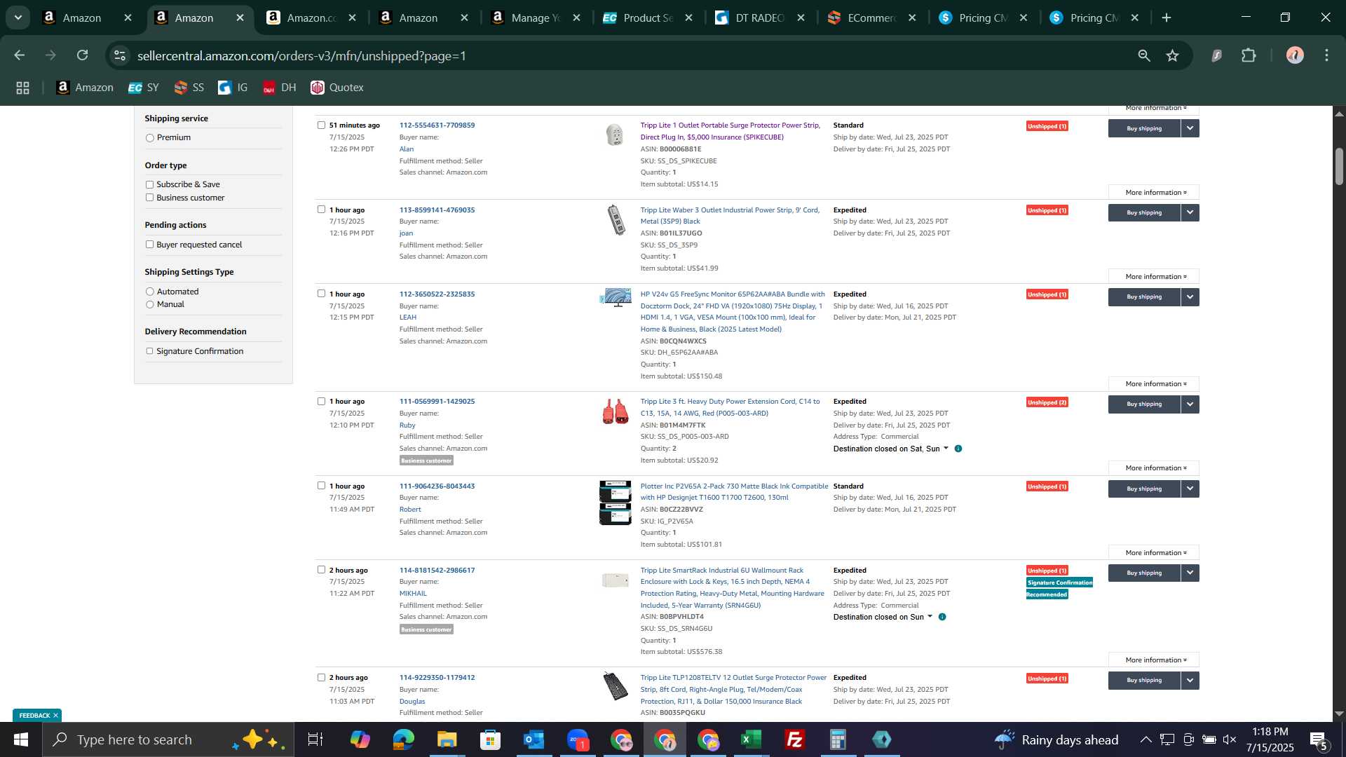Check the Subscribe & Save order type

(x=149, y=185)
